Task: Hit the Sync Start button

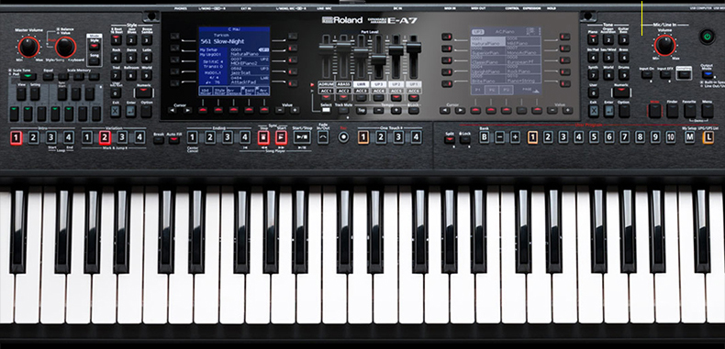Action: [281, 137]
